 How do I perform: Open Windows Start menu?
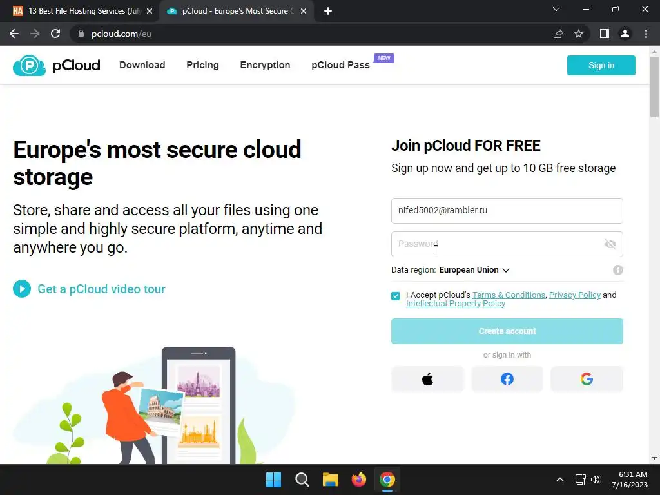point(273,480)
